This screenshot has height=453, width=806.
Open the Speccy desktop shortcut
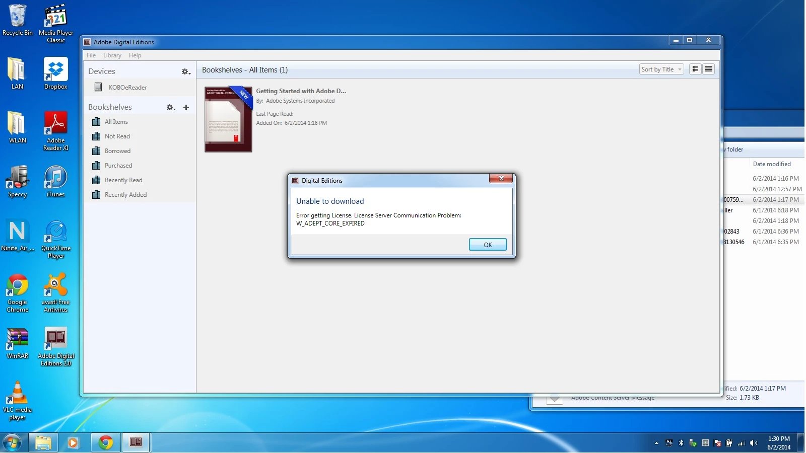17,181
